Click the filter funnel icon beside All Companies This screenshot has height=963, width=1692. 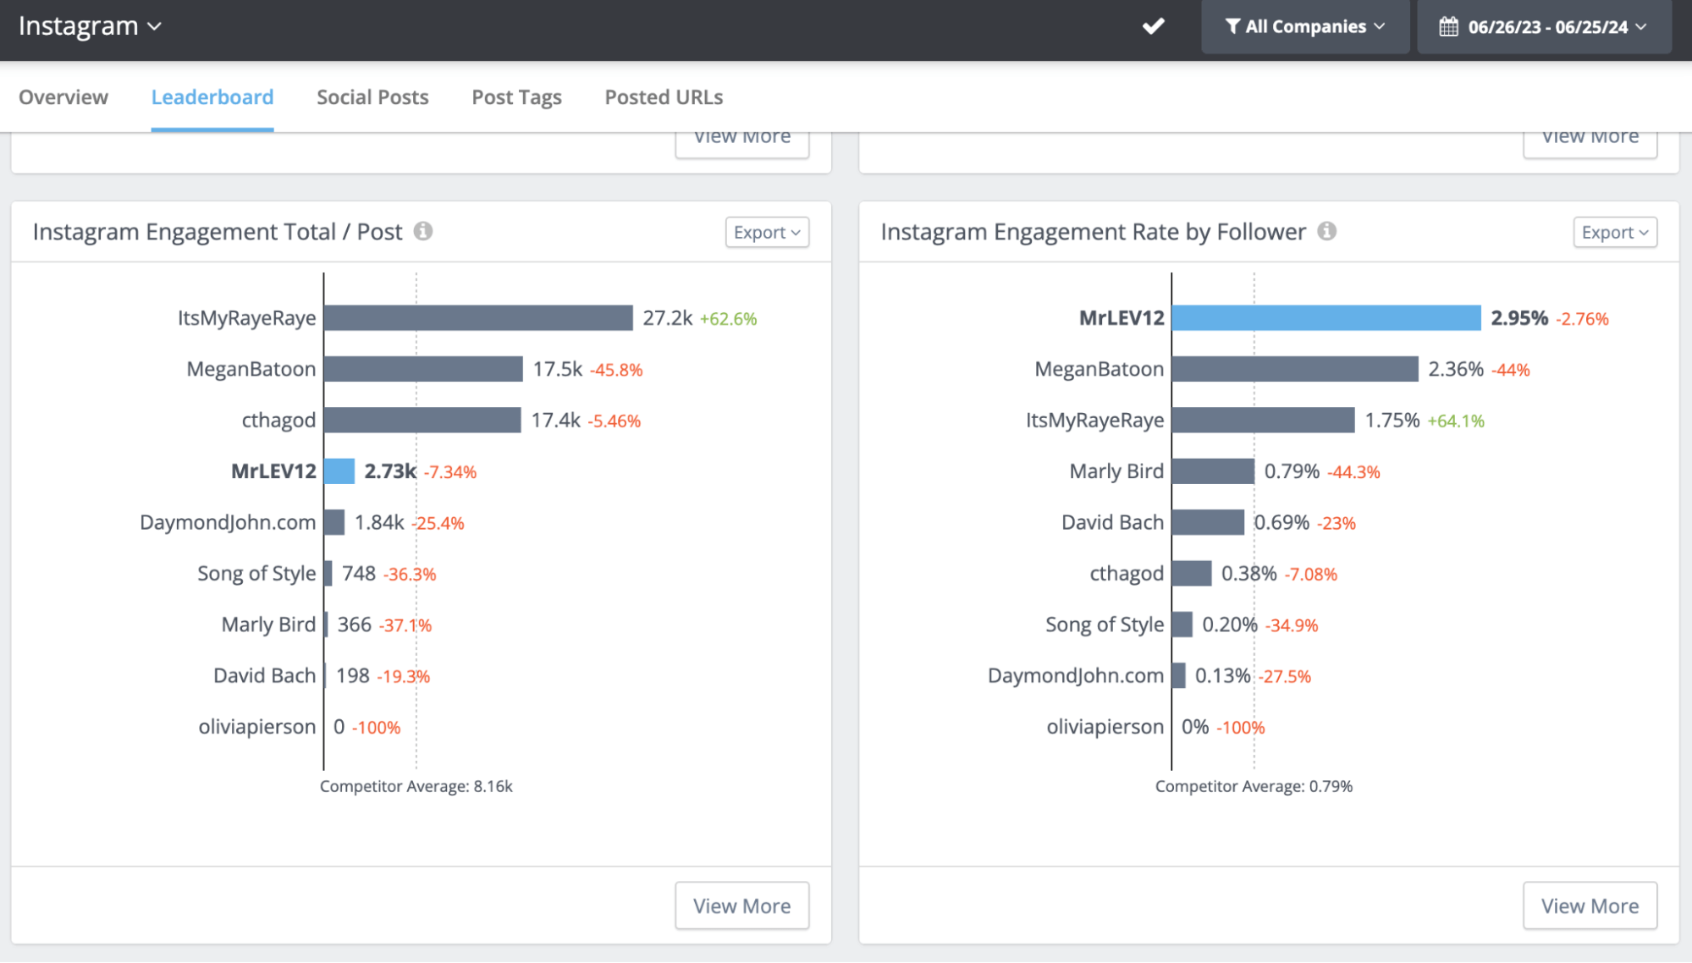click(1232, 26)
